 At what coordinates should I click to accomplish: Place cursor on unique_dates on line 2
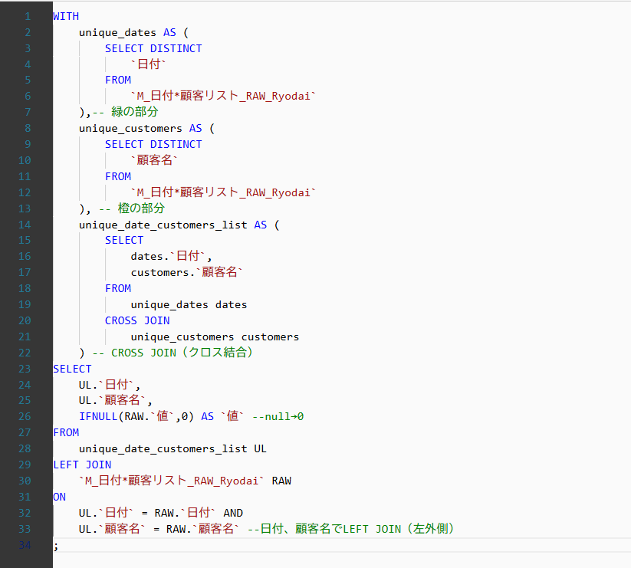117,33
